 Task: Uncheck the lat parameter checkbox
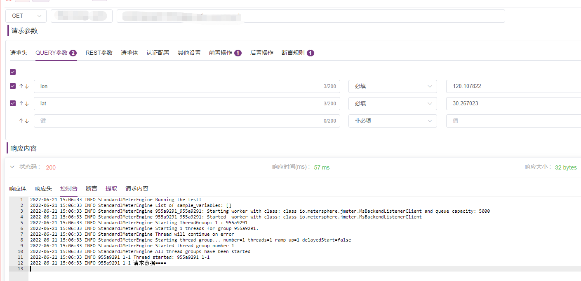[12, 103]
